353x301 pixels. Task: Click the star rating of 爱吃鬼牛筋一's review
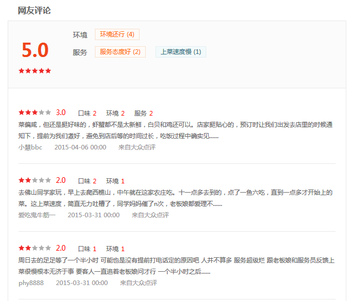click(35, 180)
